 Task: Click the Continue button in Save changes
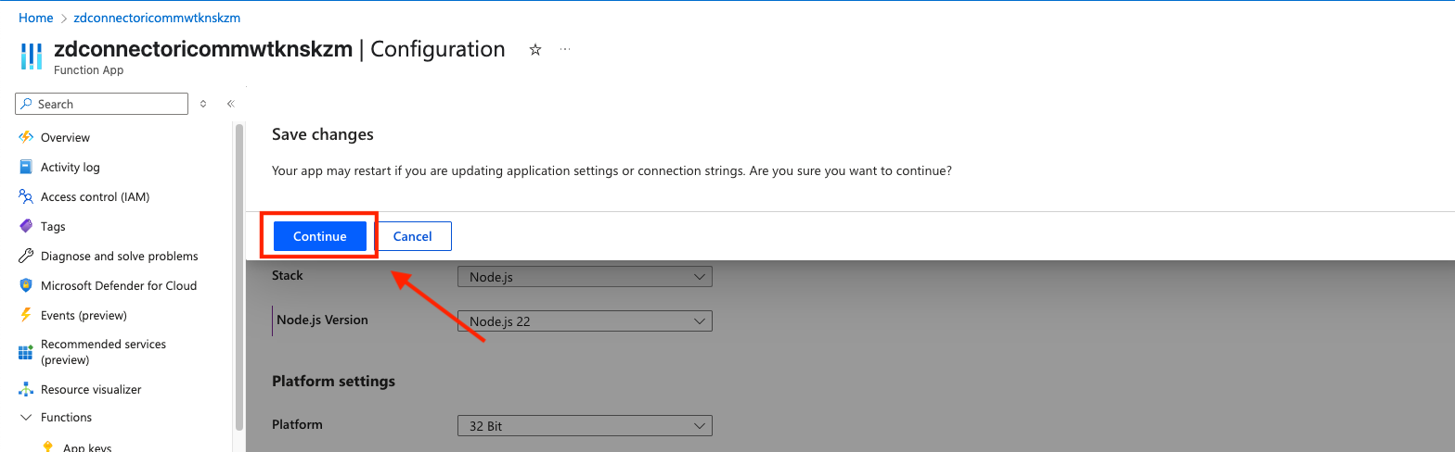(319, 236)
